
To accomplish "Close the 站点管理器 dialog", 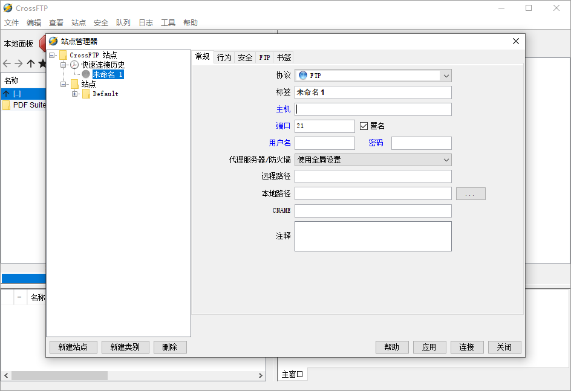I will (x=515, y=41).
